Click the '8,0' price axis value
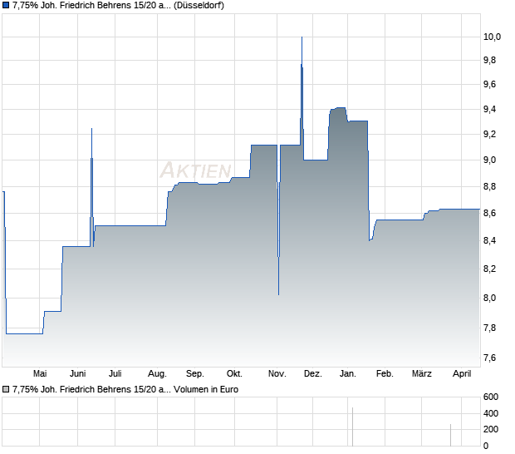This screenshot has height=454, width=515. pyautogui.click(x=489, y=299)
